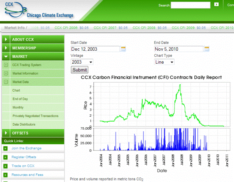
Task: Collapse Market Data minus icon
Action: (x=6, y=82)
